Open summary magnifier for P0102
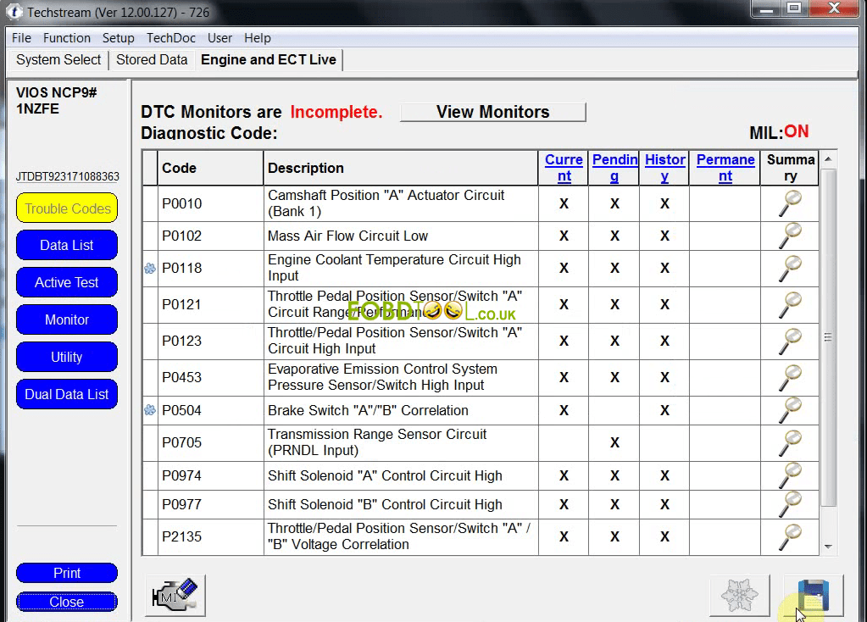The image size is (867, 622). pos(790,236)
